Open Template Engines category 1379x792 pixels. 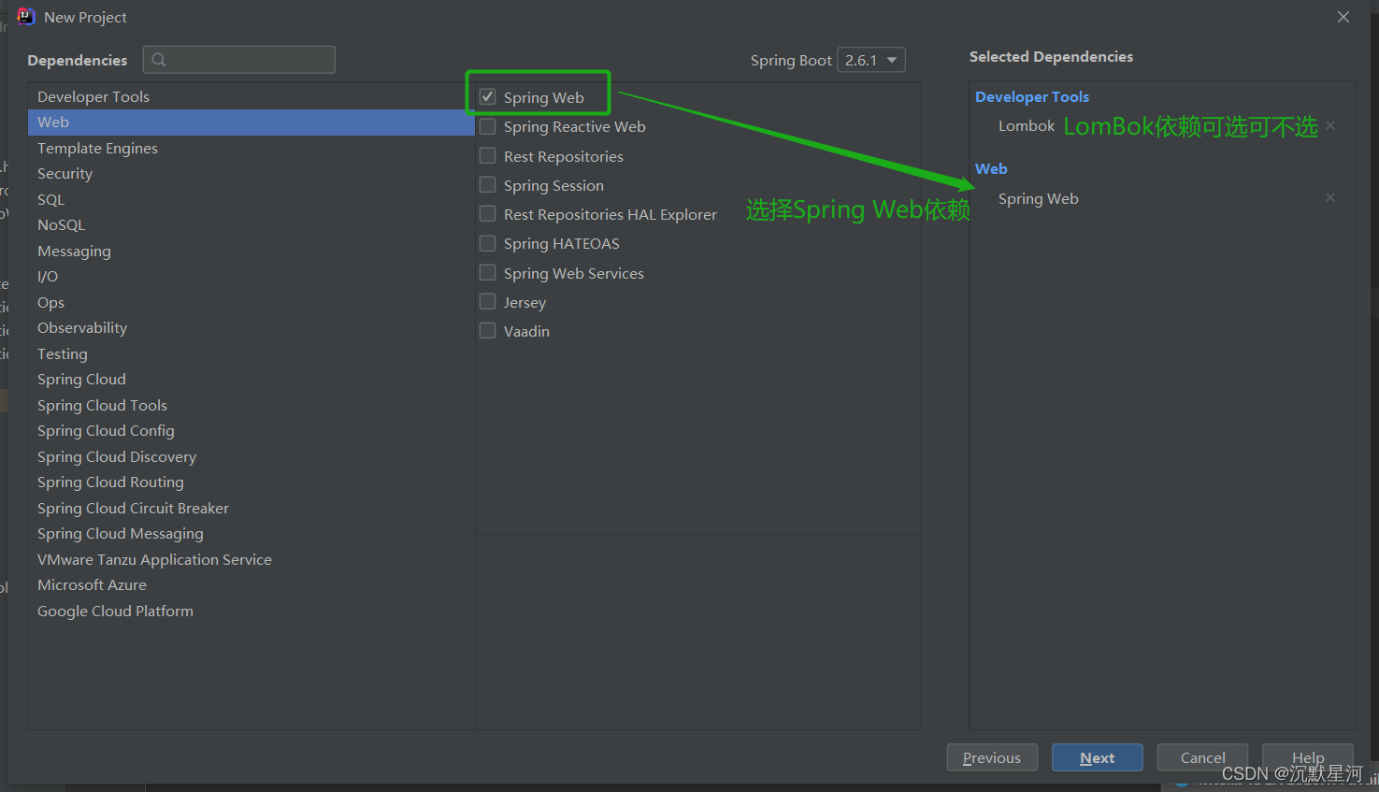click(x=251, y=148)
